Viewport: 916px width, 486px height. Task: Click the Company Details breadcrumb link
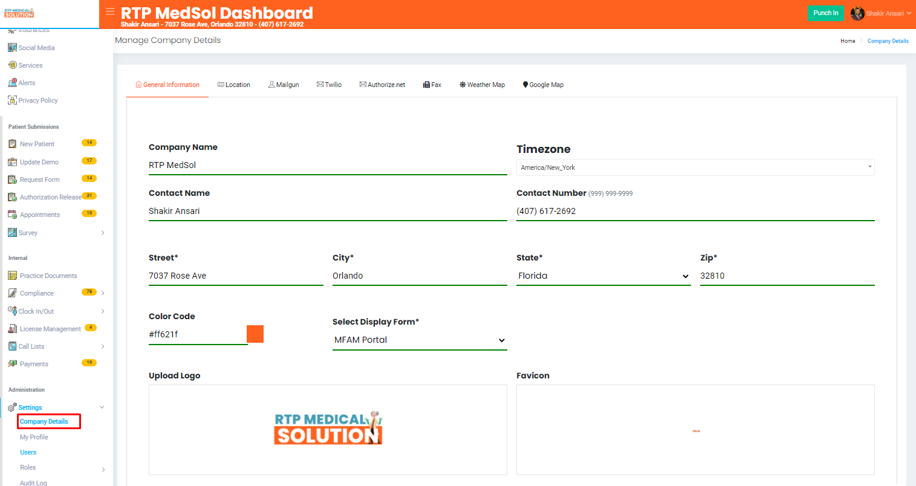[888, 41]
